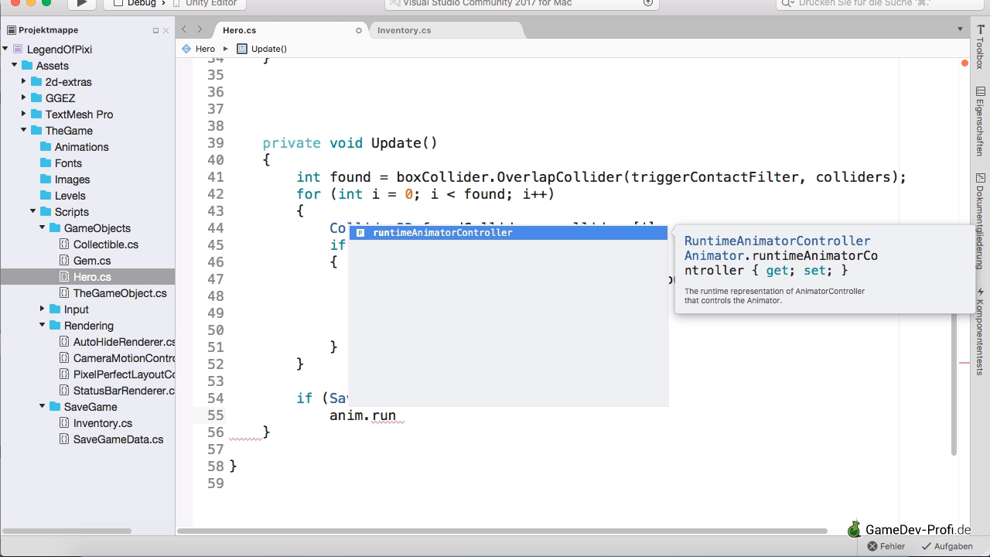This screenshot has height=557, width=990.
Task: Switch to the Inventory.cs tab
Action: pyautogui.click(x=404, y=30)
